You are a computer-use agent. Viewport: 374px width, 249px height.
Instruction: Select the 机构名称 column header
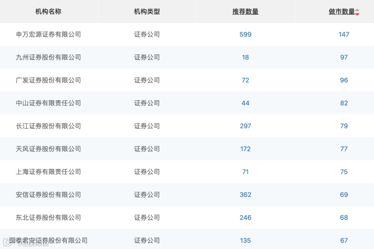pyautogui.click(x=48, y=11)
